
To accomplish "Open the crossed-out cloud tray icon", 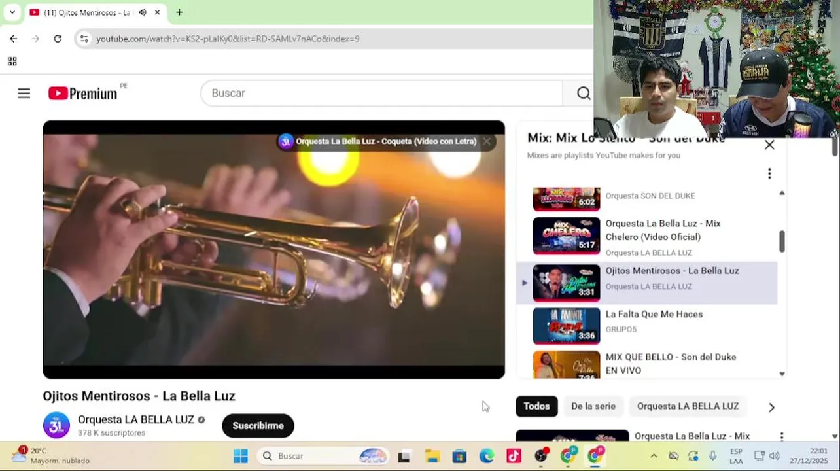I will point(673,456).
